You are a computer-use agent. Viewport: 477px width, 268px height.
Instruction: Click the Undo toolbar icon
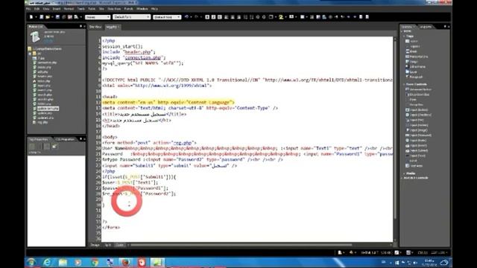click(x=187, y=17)
